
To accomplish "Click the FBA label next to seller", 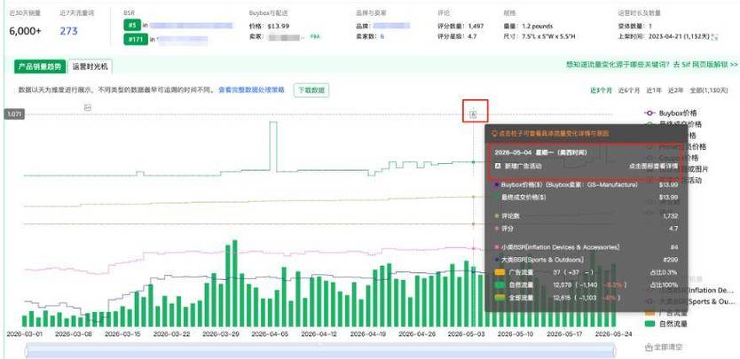I will pyautogui.click(x=315, y=35).
